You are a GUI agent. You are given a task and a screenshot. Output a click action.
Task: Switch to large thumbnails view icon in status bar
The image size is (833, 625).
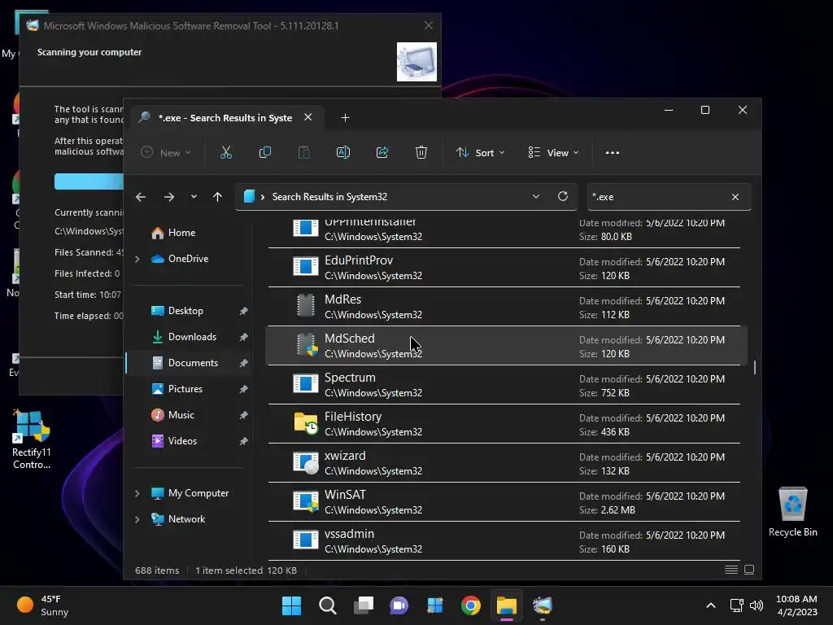coord(749,570)
